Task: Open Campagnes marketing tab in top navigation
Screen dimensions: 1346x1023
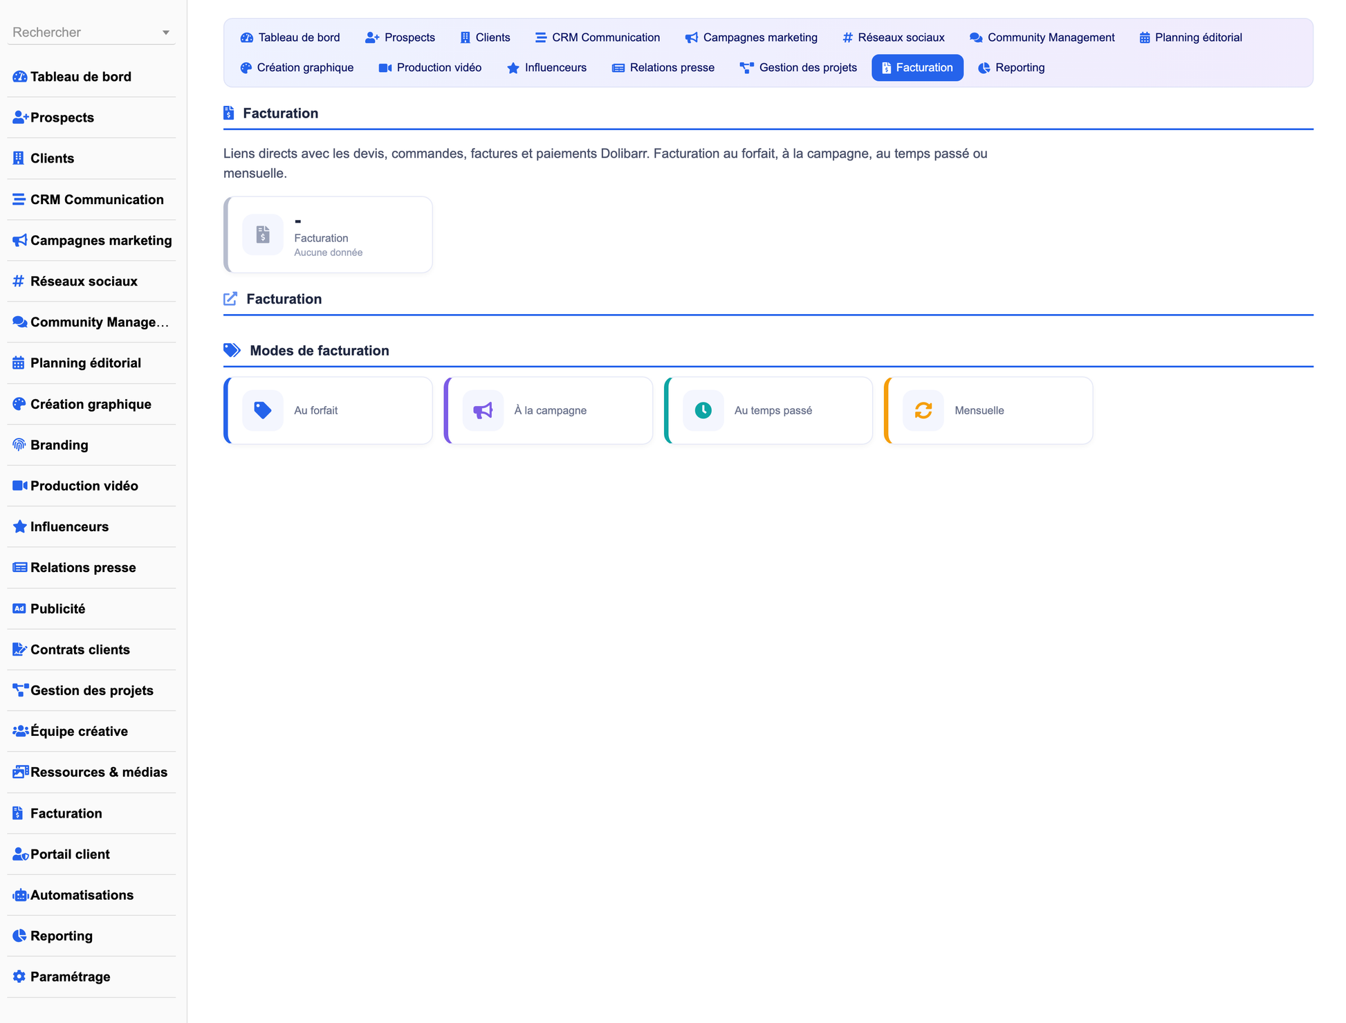Action: point(751,37)
